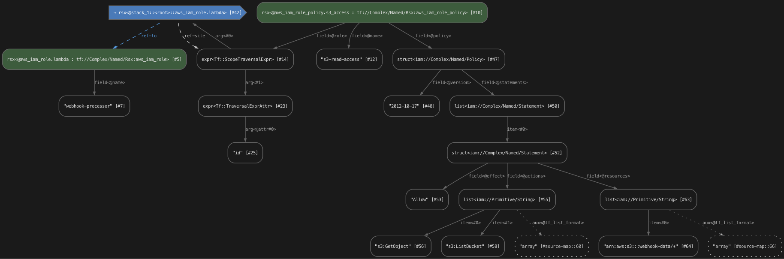Image resolution: width=784 pixels, height=259 pixels.
Task: Click the ScopeTraversalExpr [#14] node
Action: coord(245,59)
